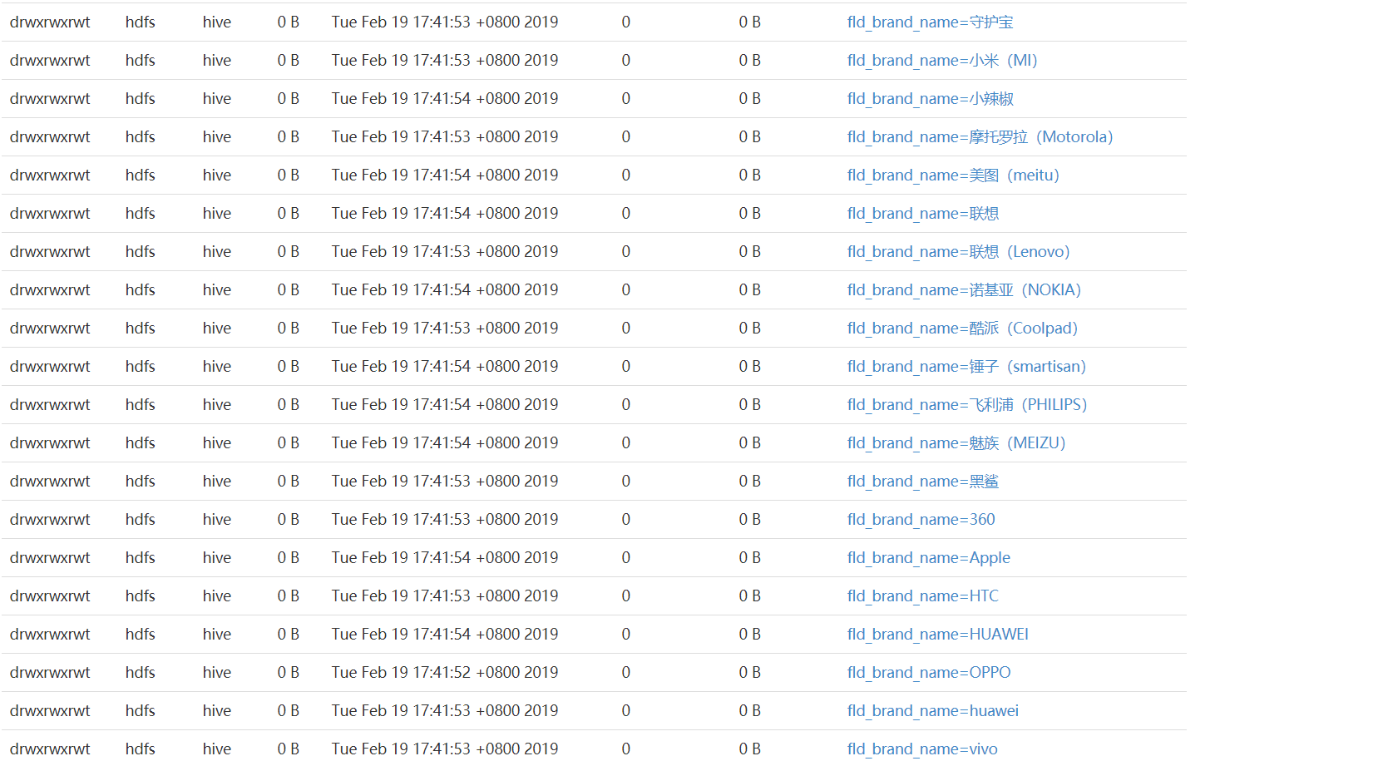Select the block size 0 B in the Apple row

750,558
